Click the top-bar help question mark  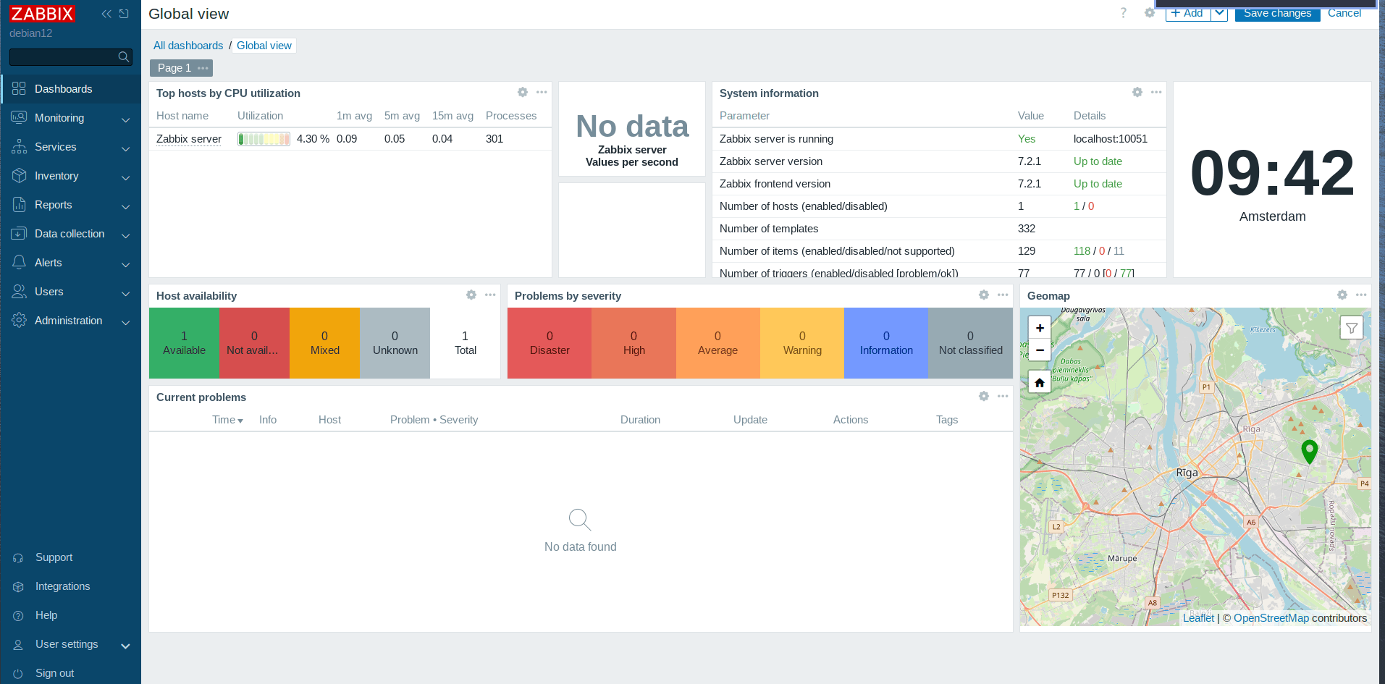(1123, 13)
